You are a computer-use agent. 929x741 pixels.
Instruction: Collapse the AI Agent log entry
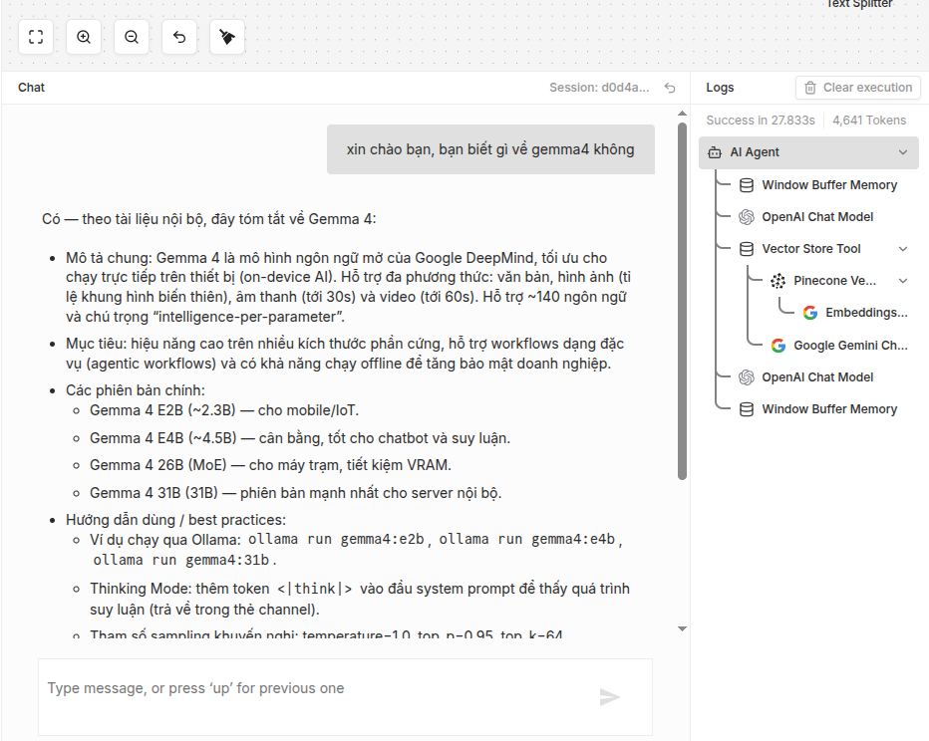pos(903,152)
